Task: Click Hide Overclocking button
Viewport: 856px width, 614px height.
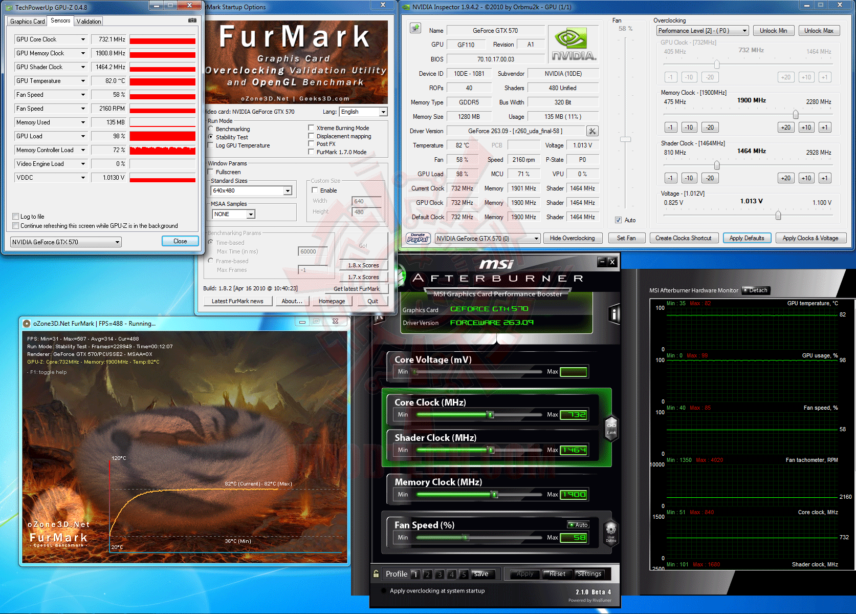Action: (573, 238)
